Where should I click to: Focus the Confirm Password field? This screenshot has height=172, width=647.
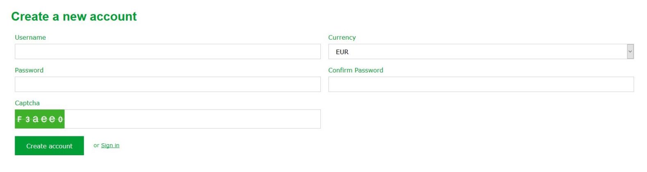pyautogui.click(x=481, y=84)
